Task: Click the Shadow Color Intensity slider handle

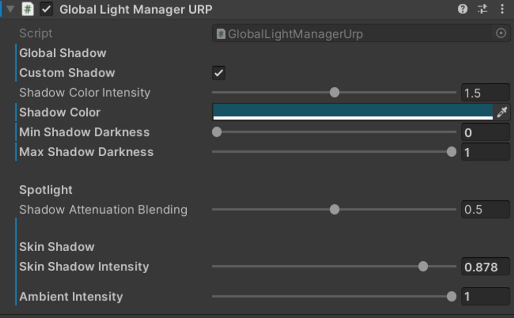Action: pos(334,92)
